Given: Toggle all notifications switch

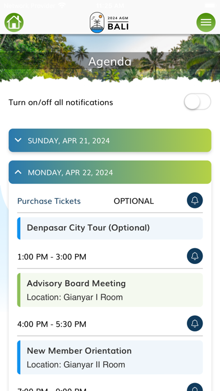Looking at the screenshot, I should click(x=198, y=102).
